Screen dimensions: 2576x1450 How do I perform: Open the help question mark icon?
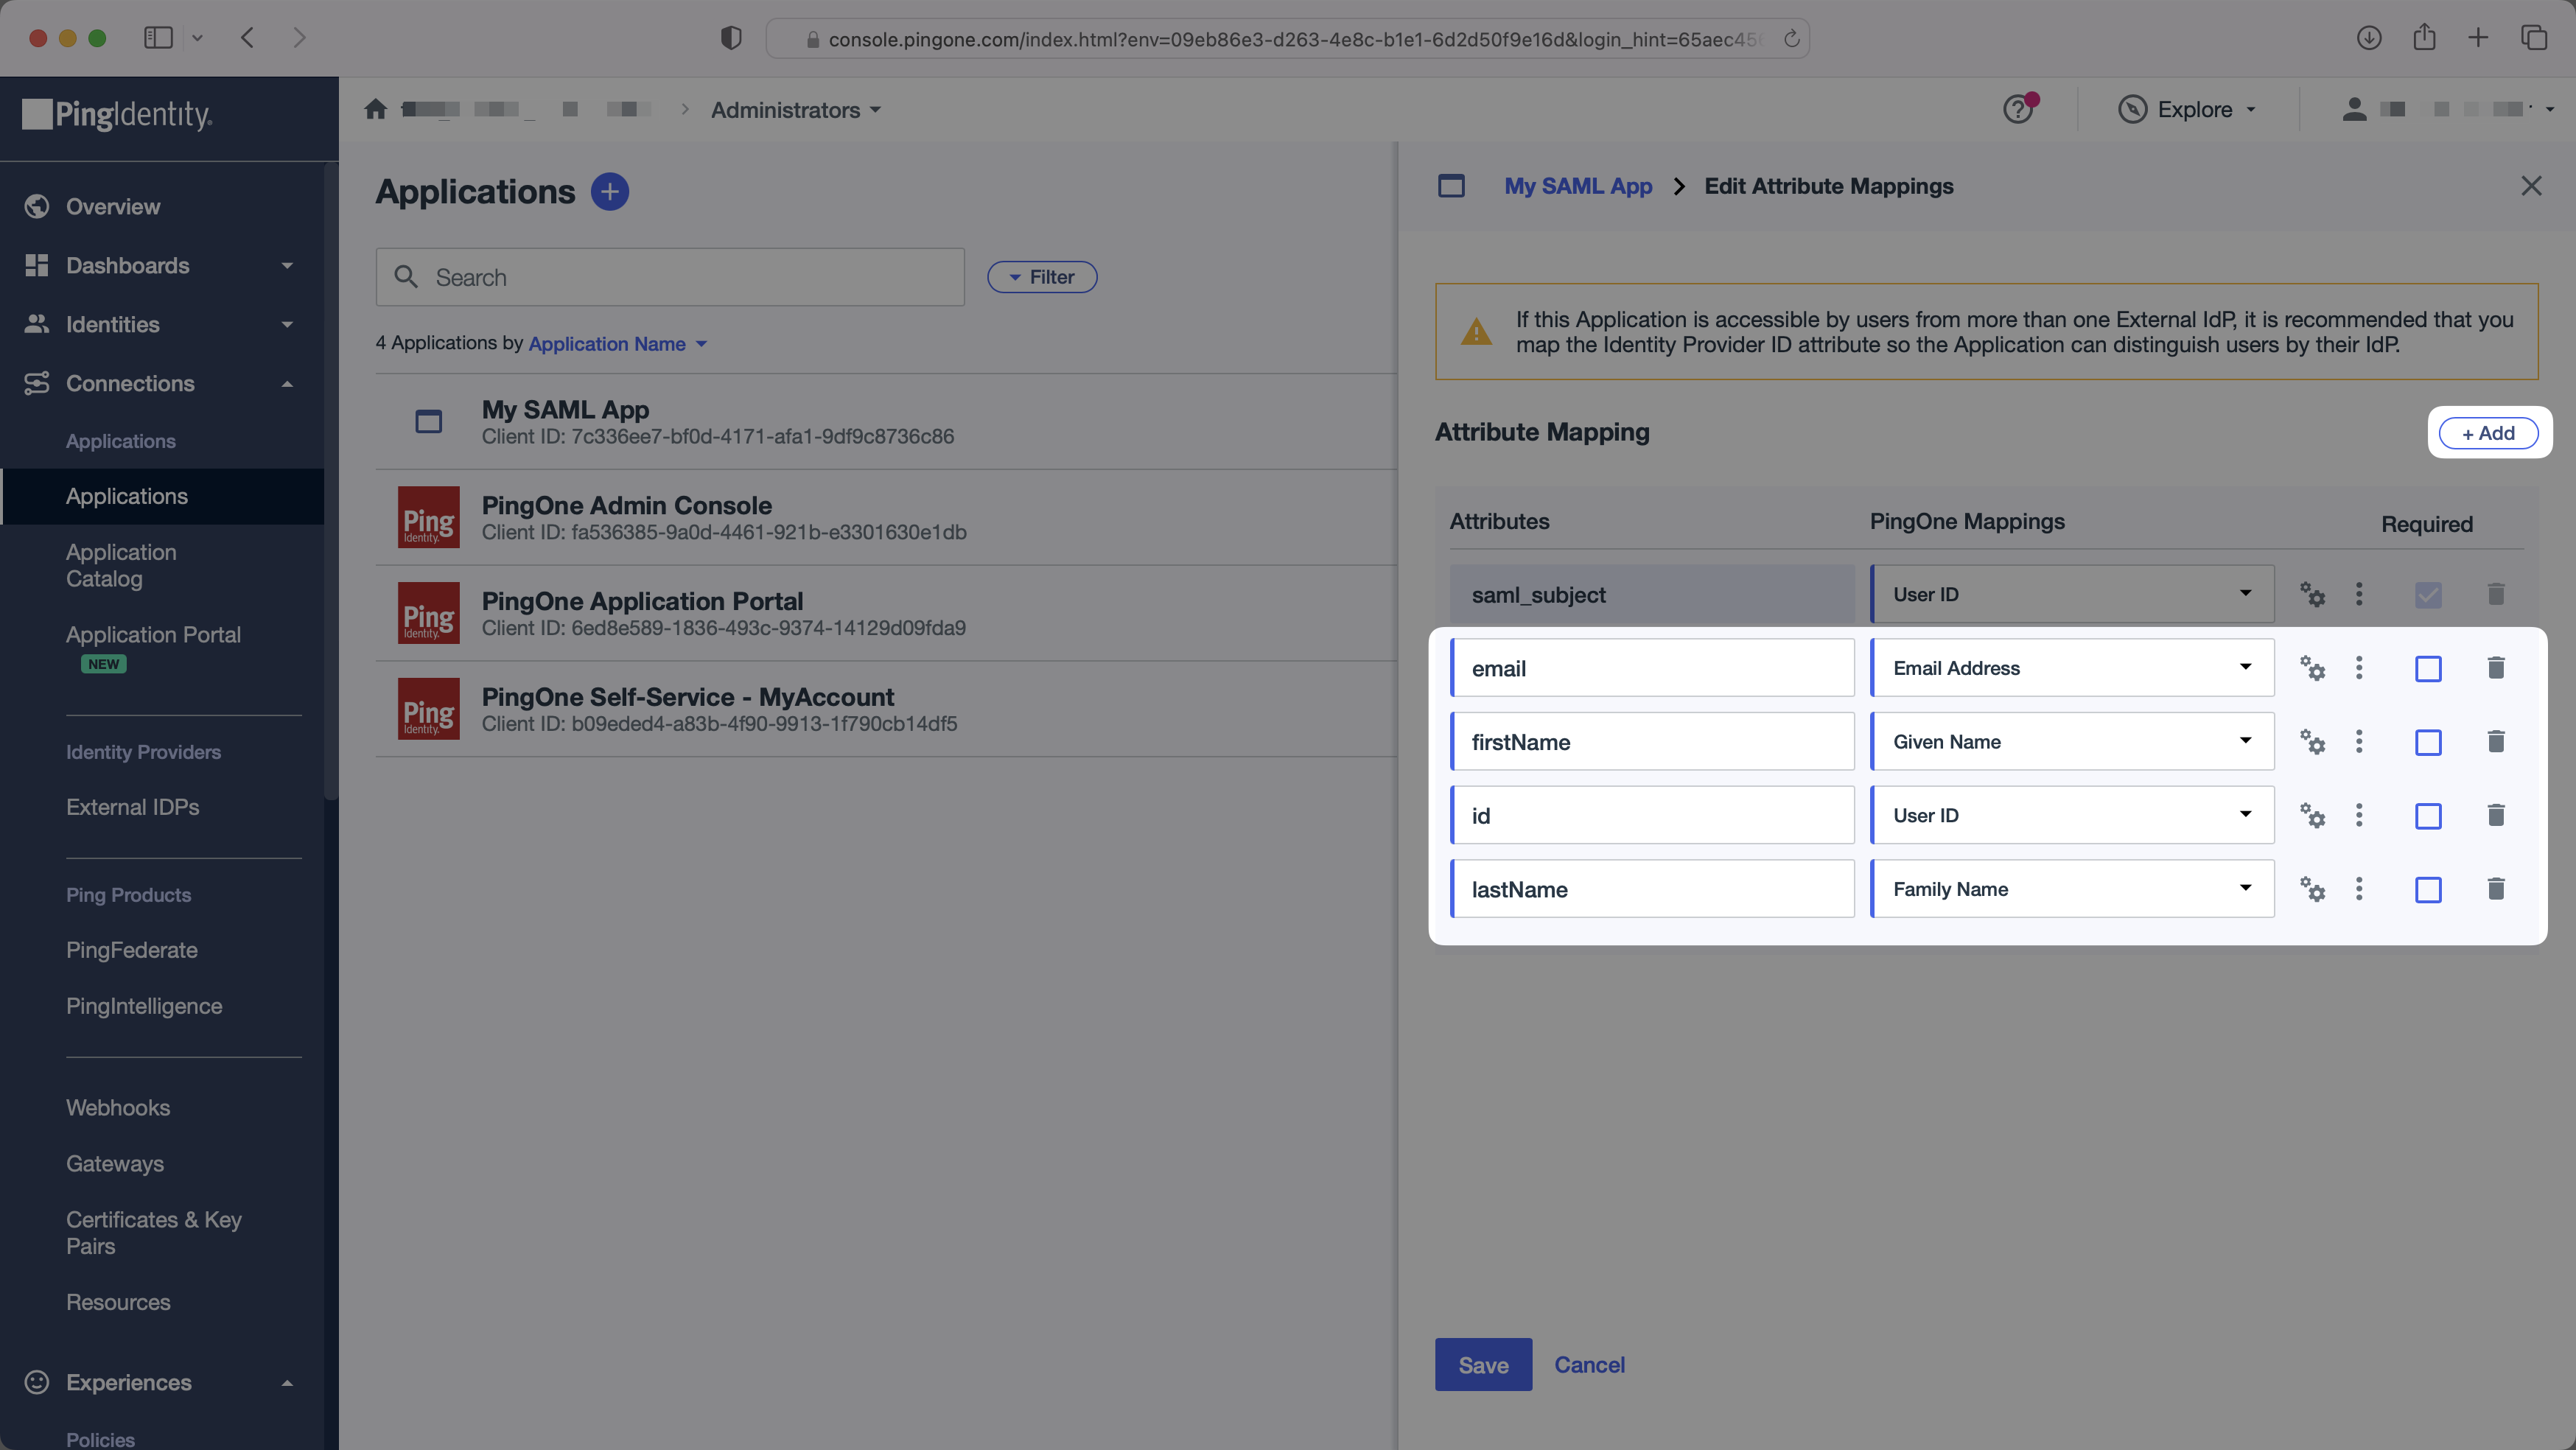pos(2018,109)
